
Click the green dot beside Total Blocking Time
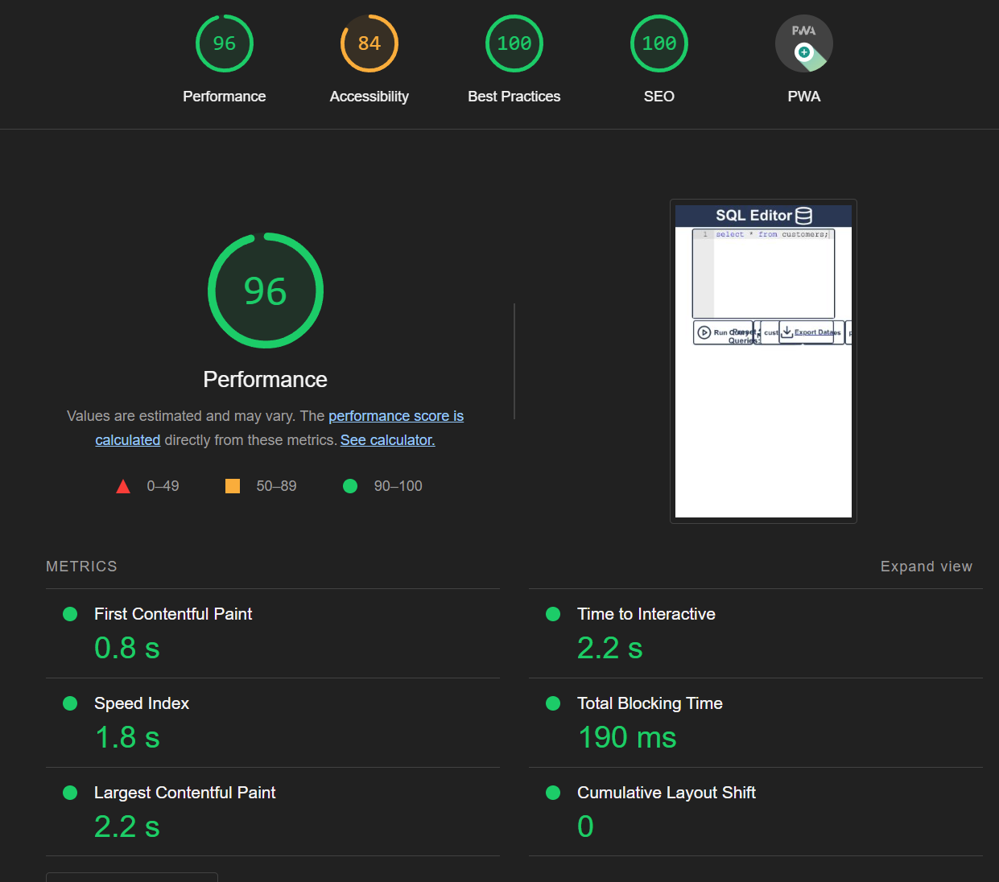pos(553,703)
